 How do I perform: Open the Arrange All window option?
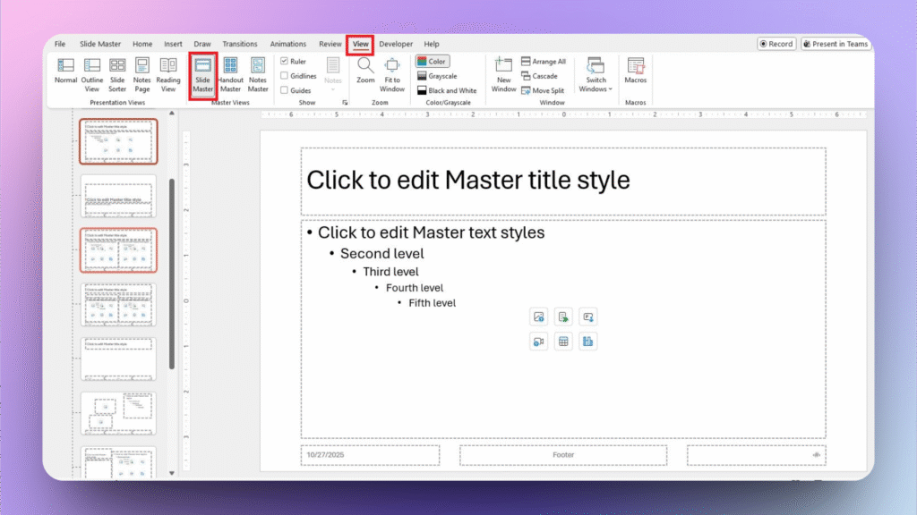(543, 61)
